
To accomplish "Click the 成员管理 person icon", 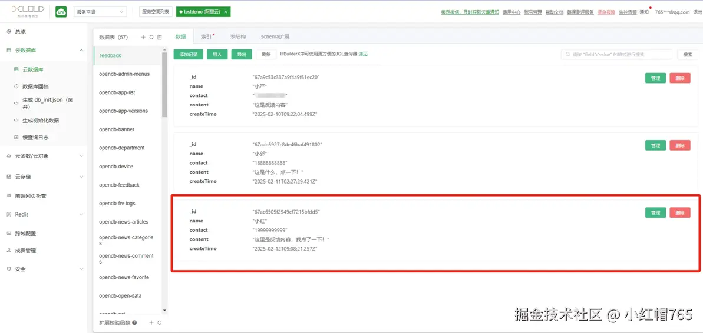I will coord(8,251).
